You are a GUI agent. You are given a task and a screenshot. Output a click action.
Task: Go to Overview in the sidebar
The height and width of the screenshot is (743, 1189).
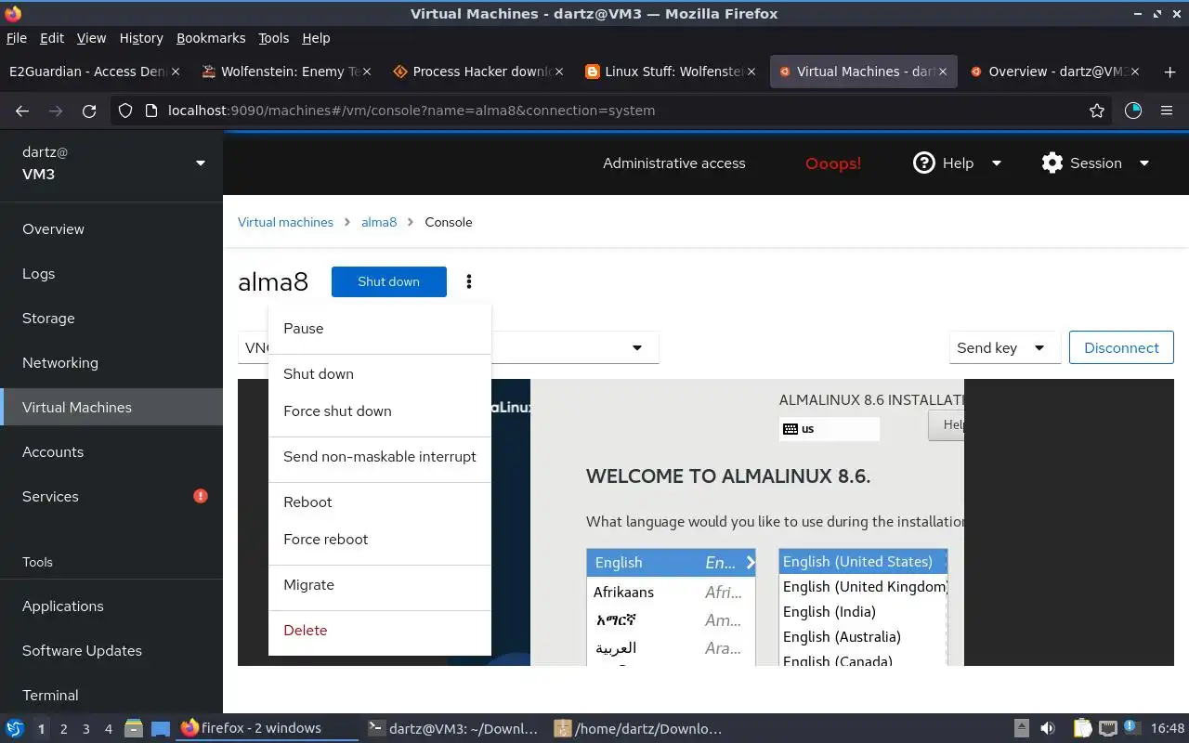point(111,229)
